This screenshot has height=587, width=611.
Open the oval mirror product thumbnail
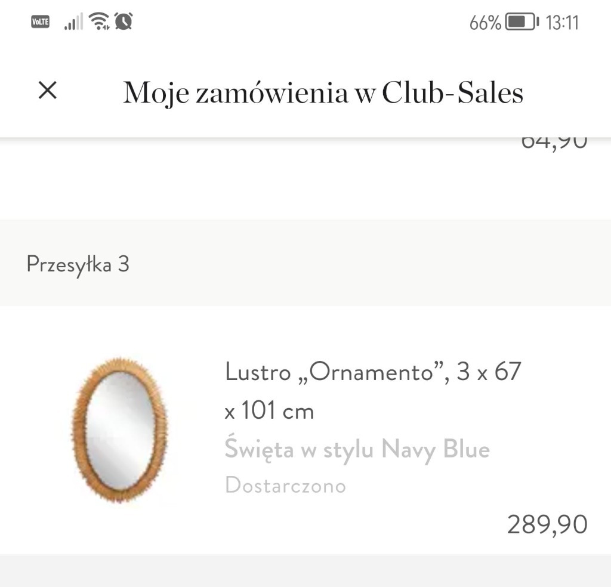coord(120,430)
